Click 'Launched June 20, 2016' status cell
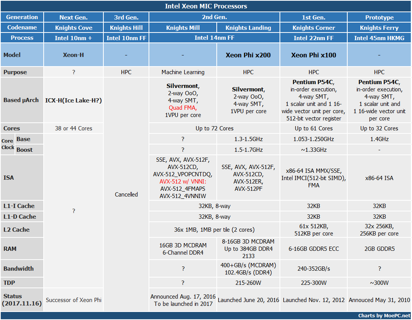This screenshot has width=412, height=320. (248, 300)
